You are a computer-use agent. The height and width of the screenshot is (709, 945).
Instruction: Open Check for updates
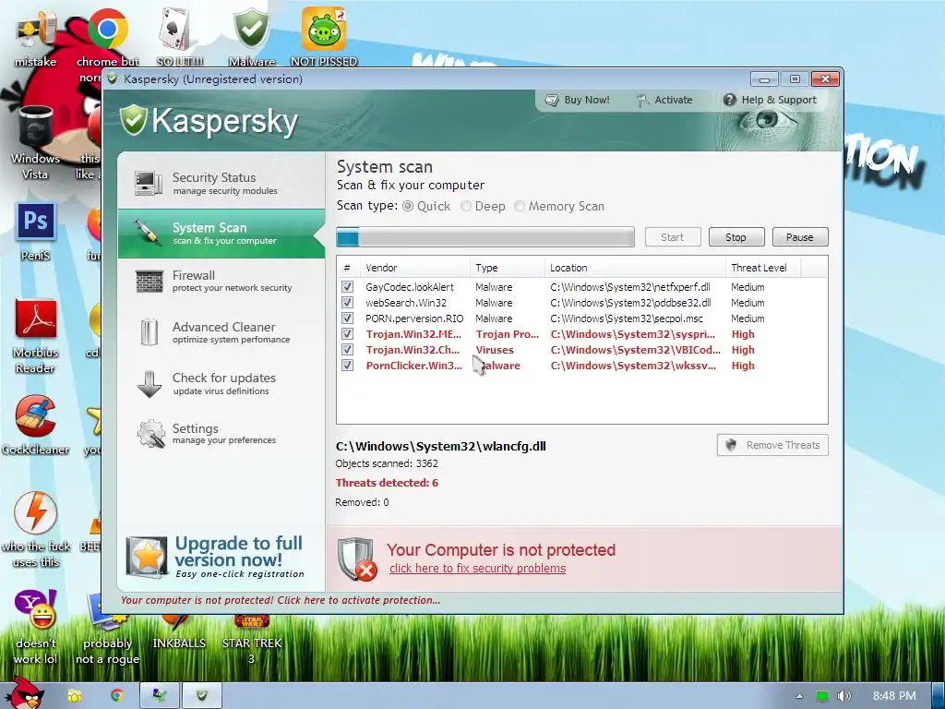click(x=221, y=383)
